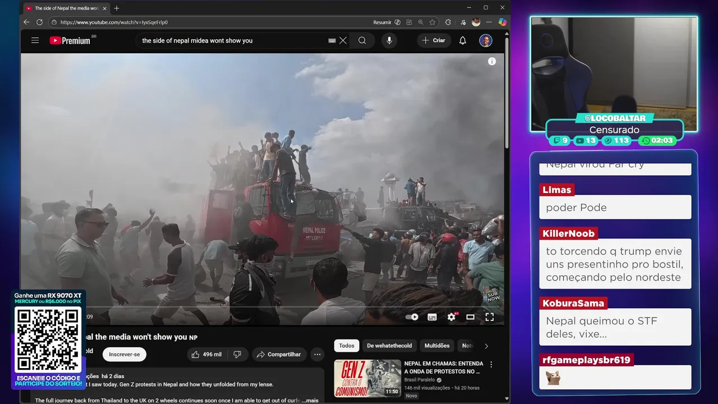Click KoburaSama's chat message 'Nepal queimou o STF'
Image resolution: width=718 pixels, height=404 pixels.
[x=615, y=328]
